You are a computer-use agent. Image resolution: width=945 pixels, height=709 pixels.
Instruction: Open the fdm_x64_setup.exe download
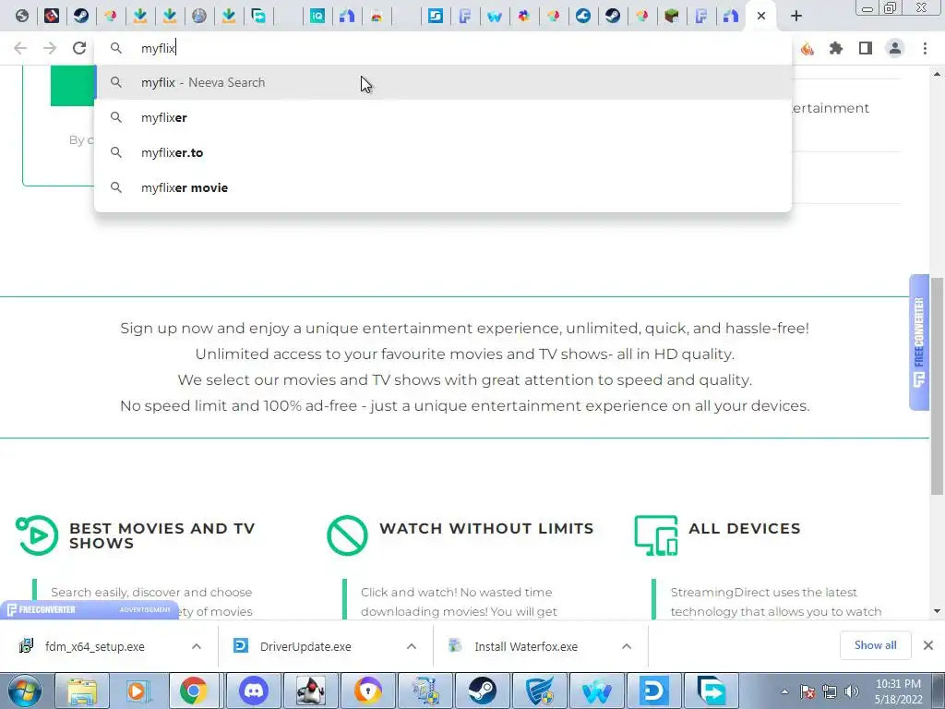pos(95,646)
